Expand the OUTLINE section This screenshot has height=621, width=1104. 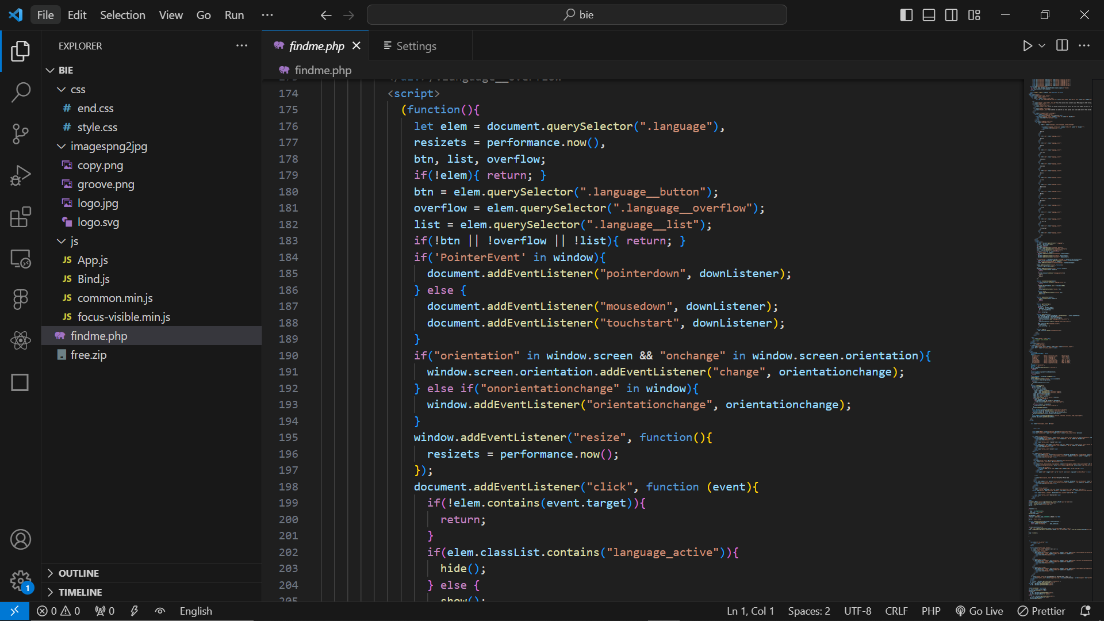(x=79, y=573)
